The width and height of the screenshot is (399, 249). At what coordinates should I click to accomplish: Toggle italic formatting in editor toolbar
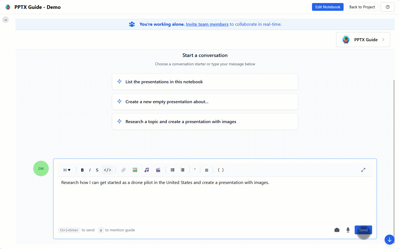90,170
